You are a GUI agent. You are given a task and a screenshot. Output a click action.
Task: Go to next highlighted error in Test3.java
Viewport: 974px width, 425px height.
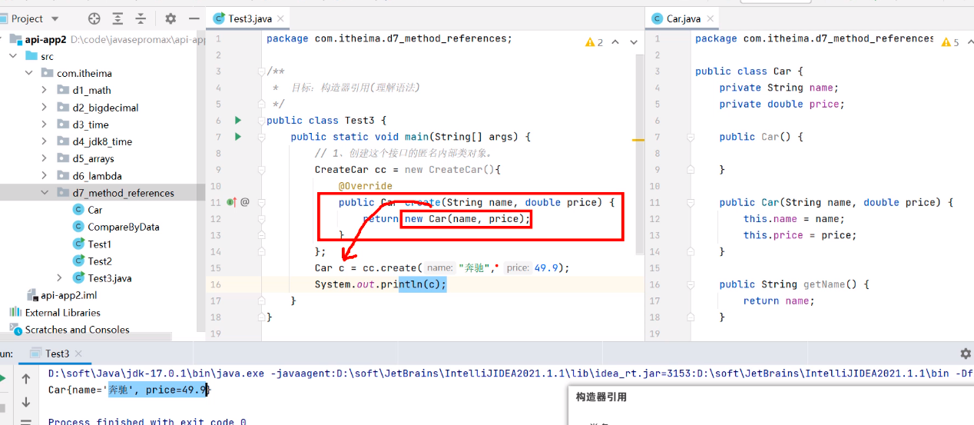point(632,42)
